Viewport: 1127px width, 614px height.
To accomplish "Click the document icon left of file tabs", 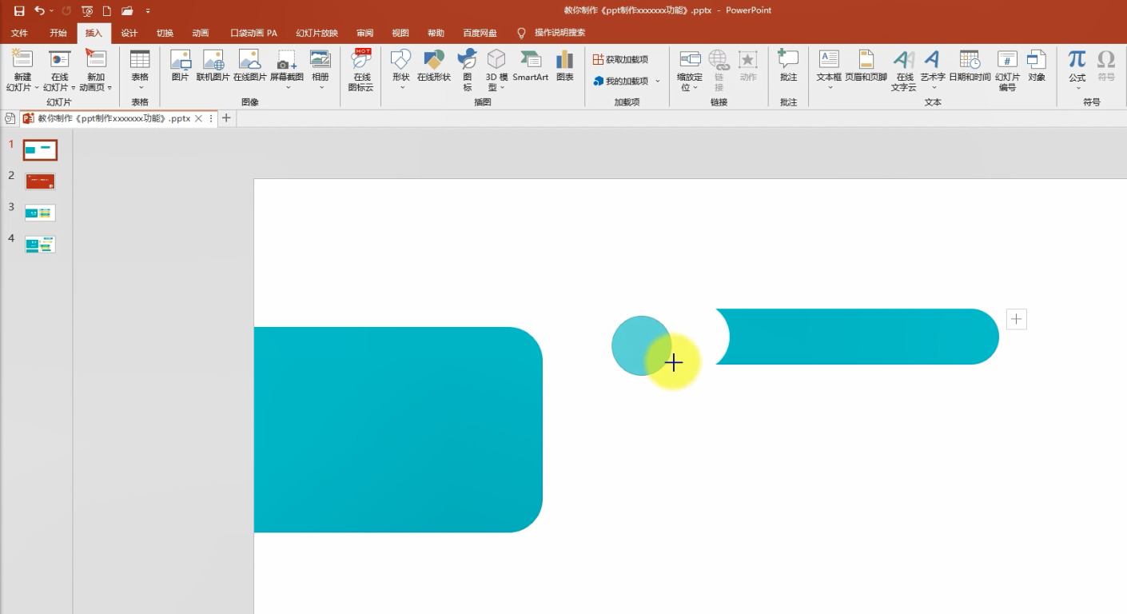I will 10,118.
